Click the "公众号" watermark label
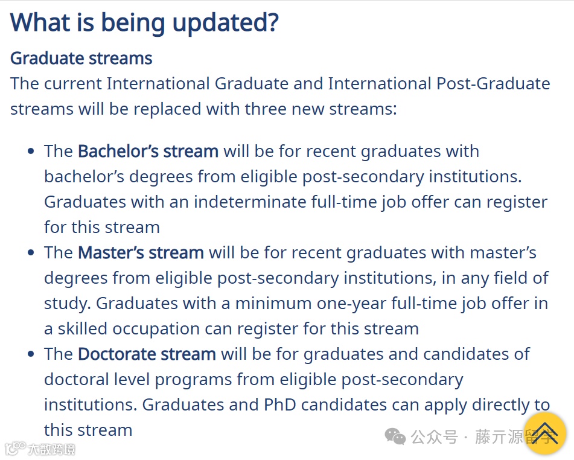This screenshot has width=574, height=460. pyautogui.click(x=434, y=436)
